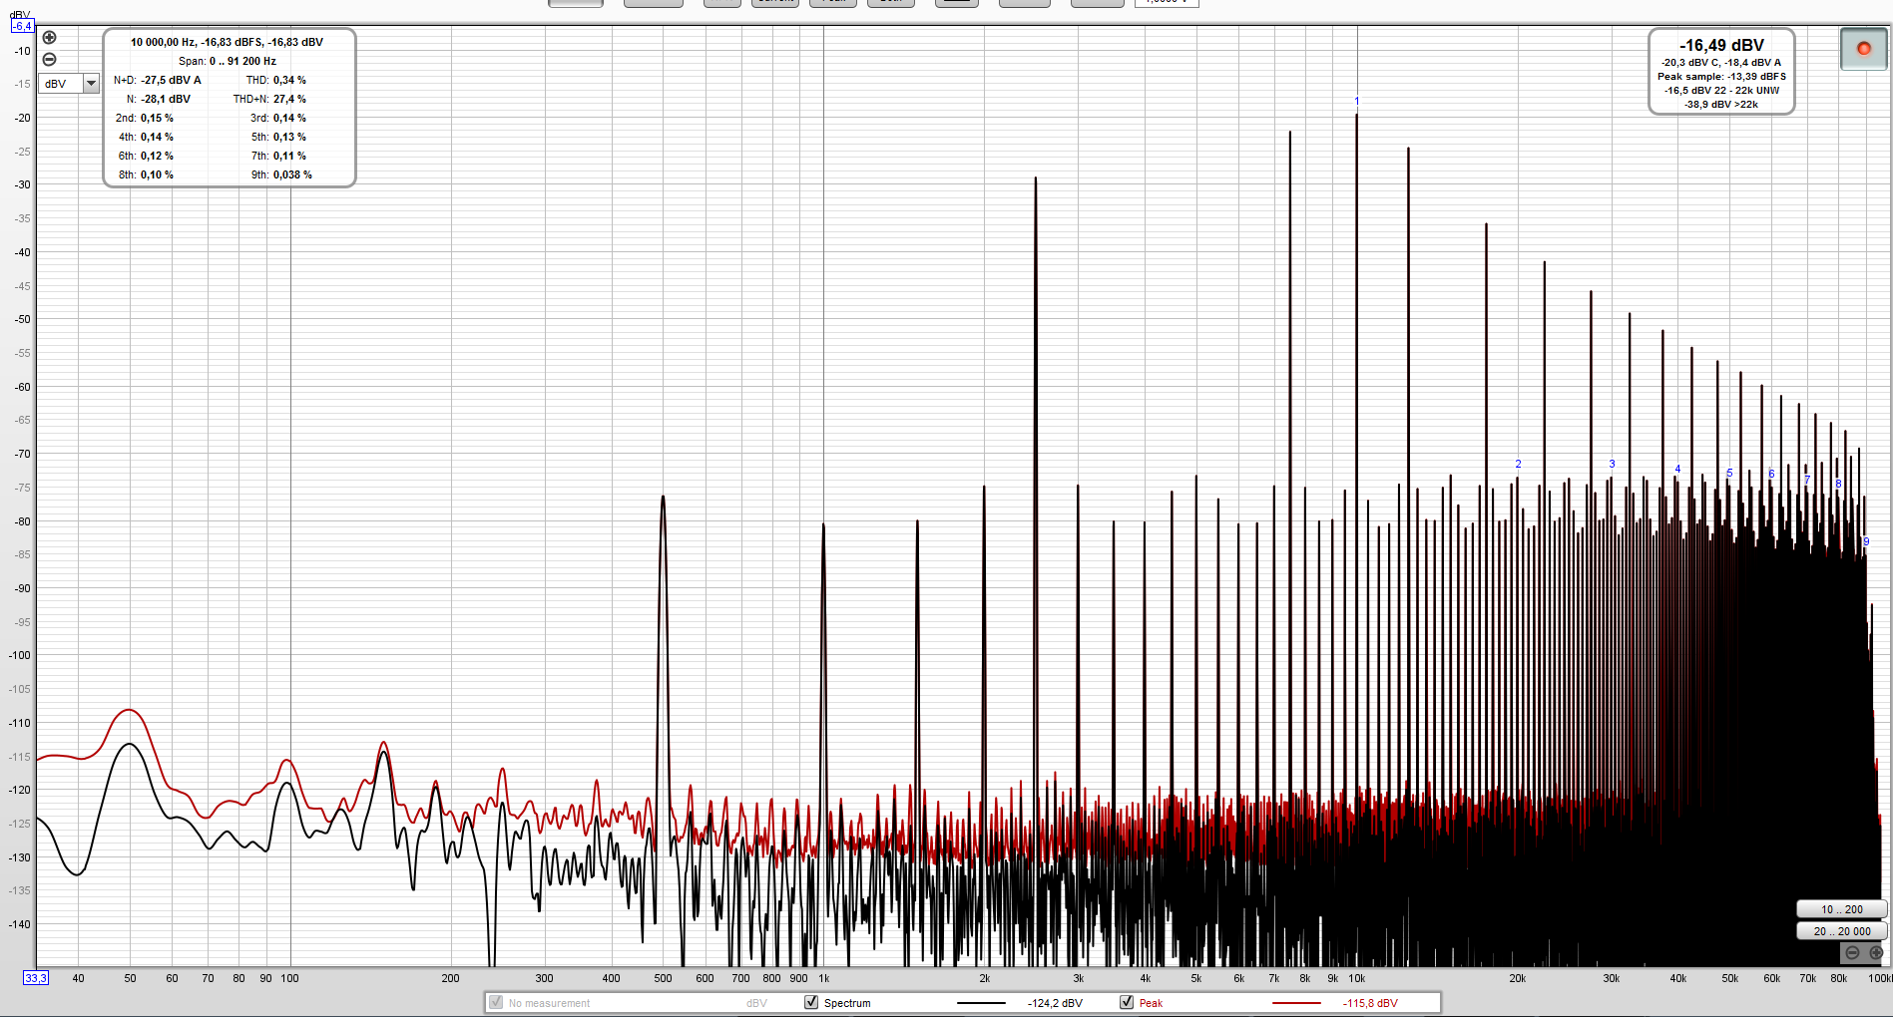This screenshot has height=1017, width=1893.
Task: Edit the top axis limit -6,4
Action: [22, 26]
